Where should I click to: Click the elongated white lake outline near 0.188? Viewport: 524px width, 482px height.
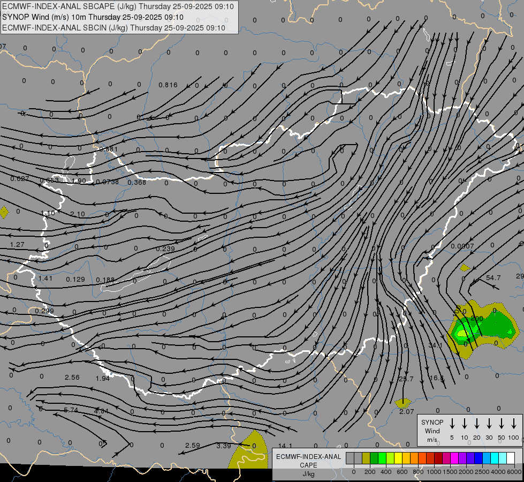(135, 273)
